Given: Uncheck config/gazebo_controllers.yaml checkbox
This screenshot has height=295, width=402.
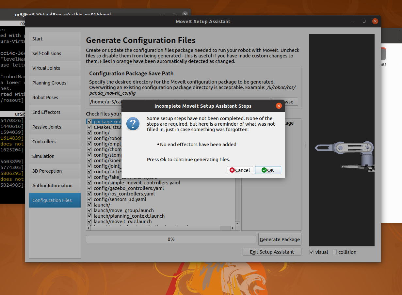Looking at the screenshot, I should tap(89, 188).
